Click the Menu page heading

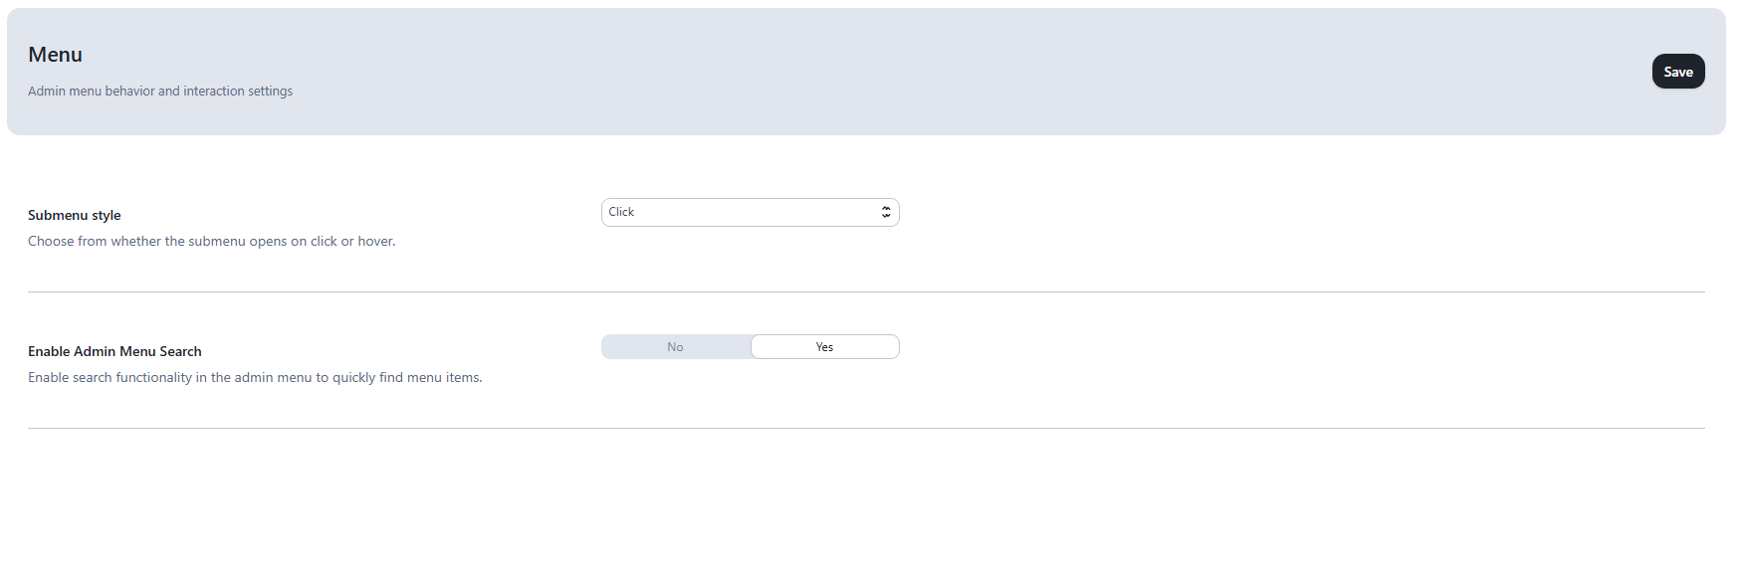[x=56, y=55]
